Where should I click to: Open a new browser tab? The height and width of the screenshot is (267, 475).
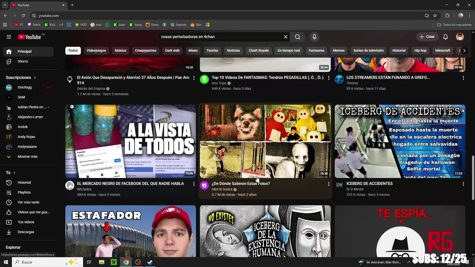72,5
